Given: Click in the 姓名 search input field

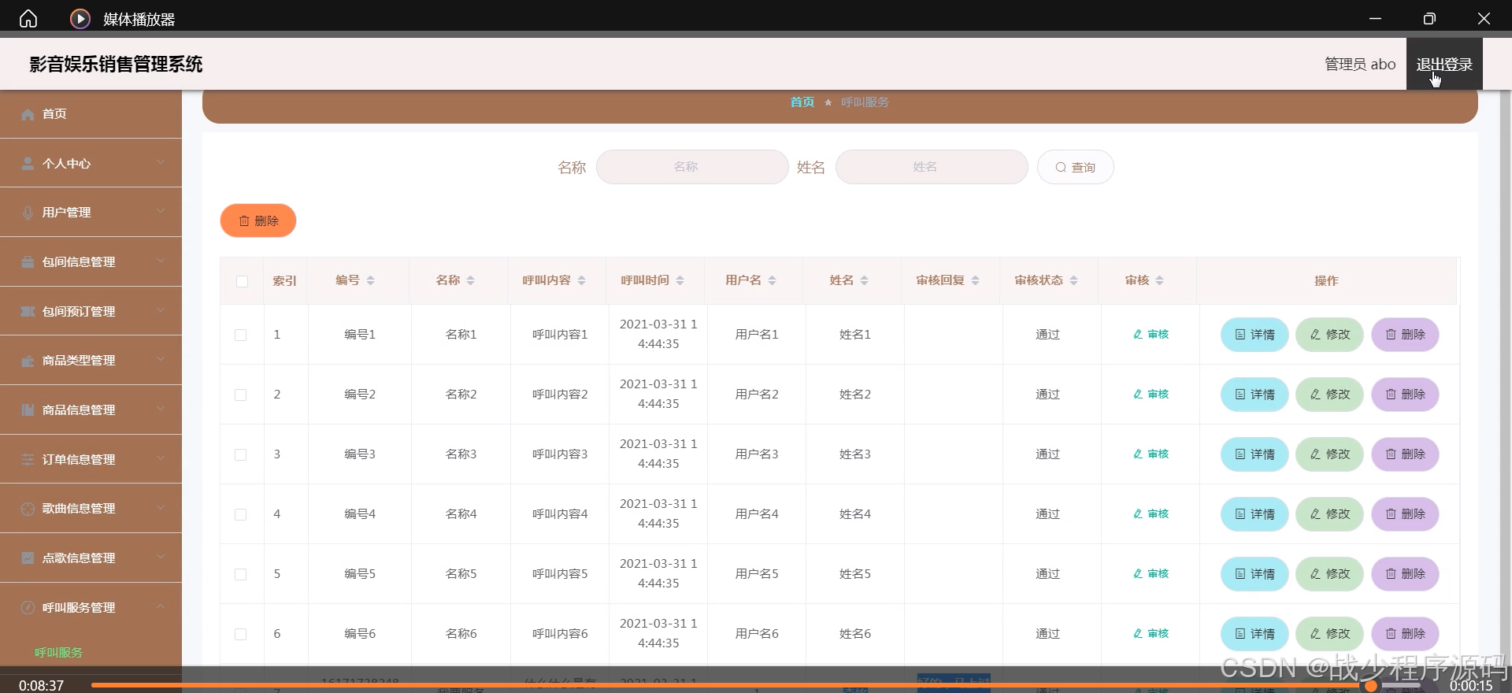Looking at the screenshot, I should pos(932,167).
